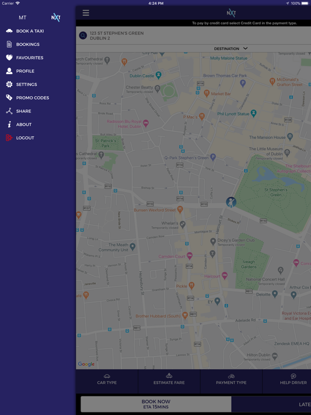The width and height of the screenshot is (311, 415).
Task: Tap the Camden Court hotel pin
Action: click(190, 256)
